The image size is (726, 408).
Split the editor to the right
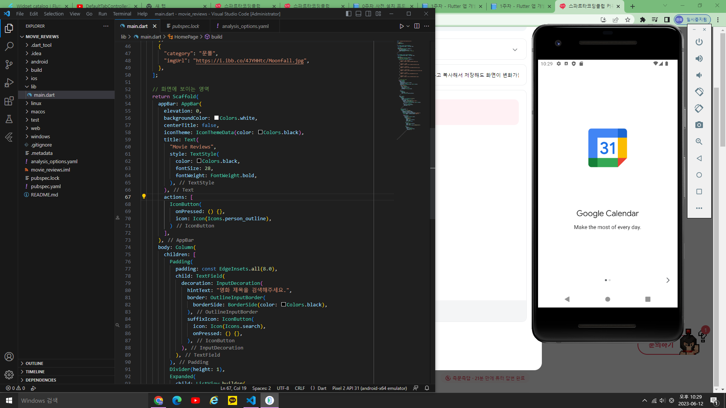pyautogui.click(x=417, y=26)
